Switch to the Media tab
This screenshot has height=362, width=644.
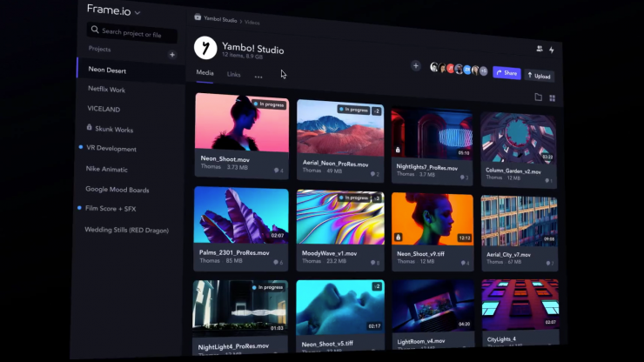click(205, 74)
